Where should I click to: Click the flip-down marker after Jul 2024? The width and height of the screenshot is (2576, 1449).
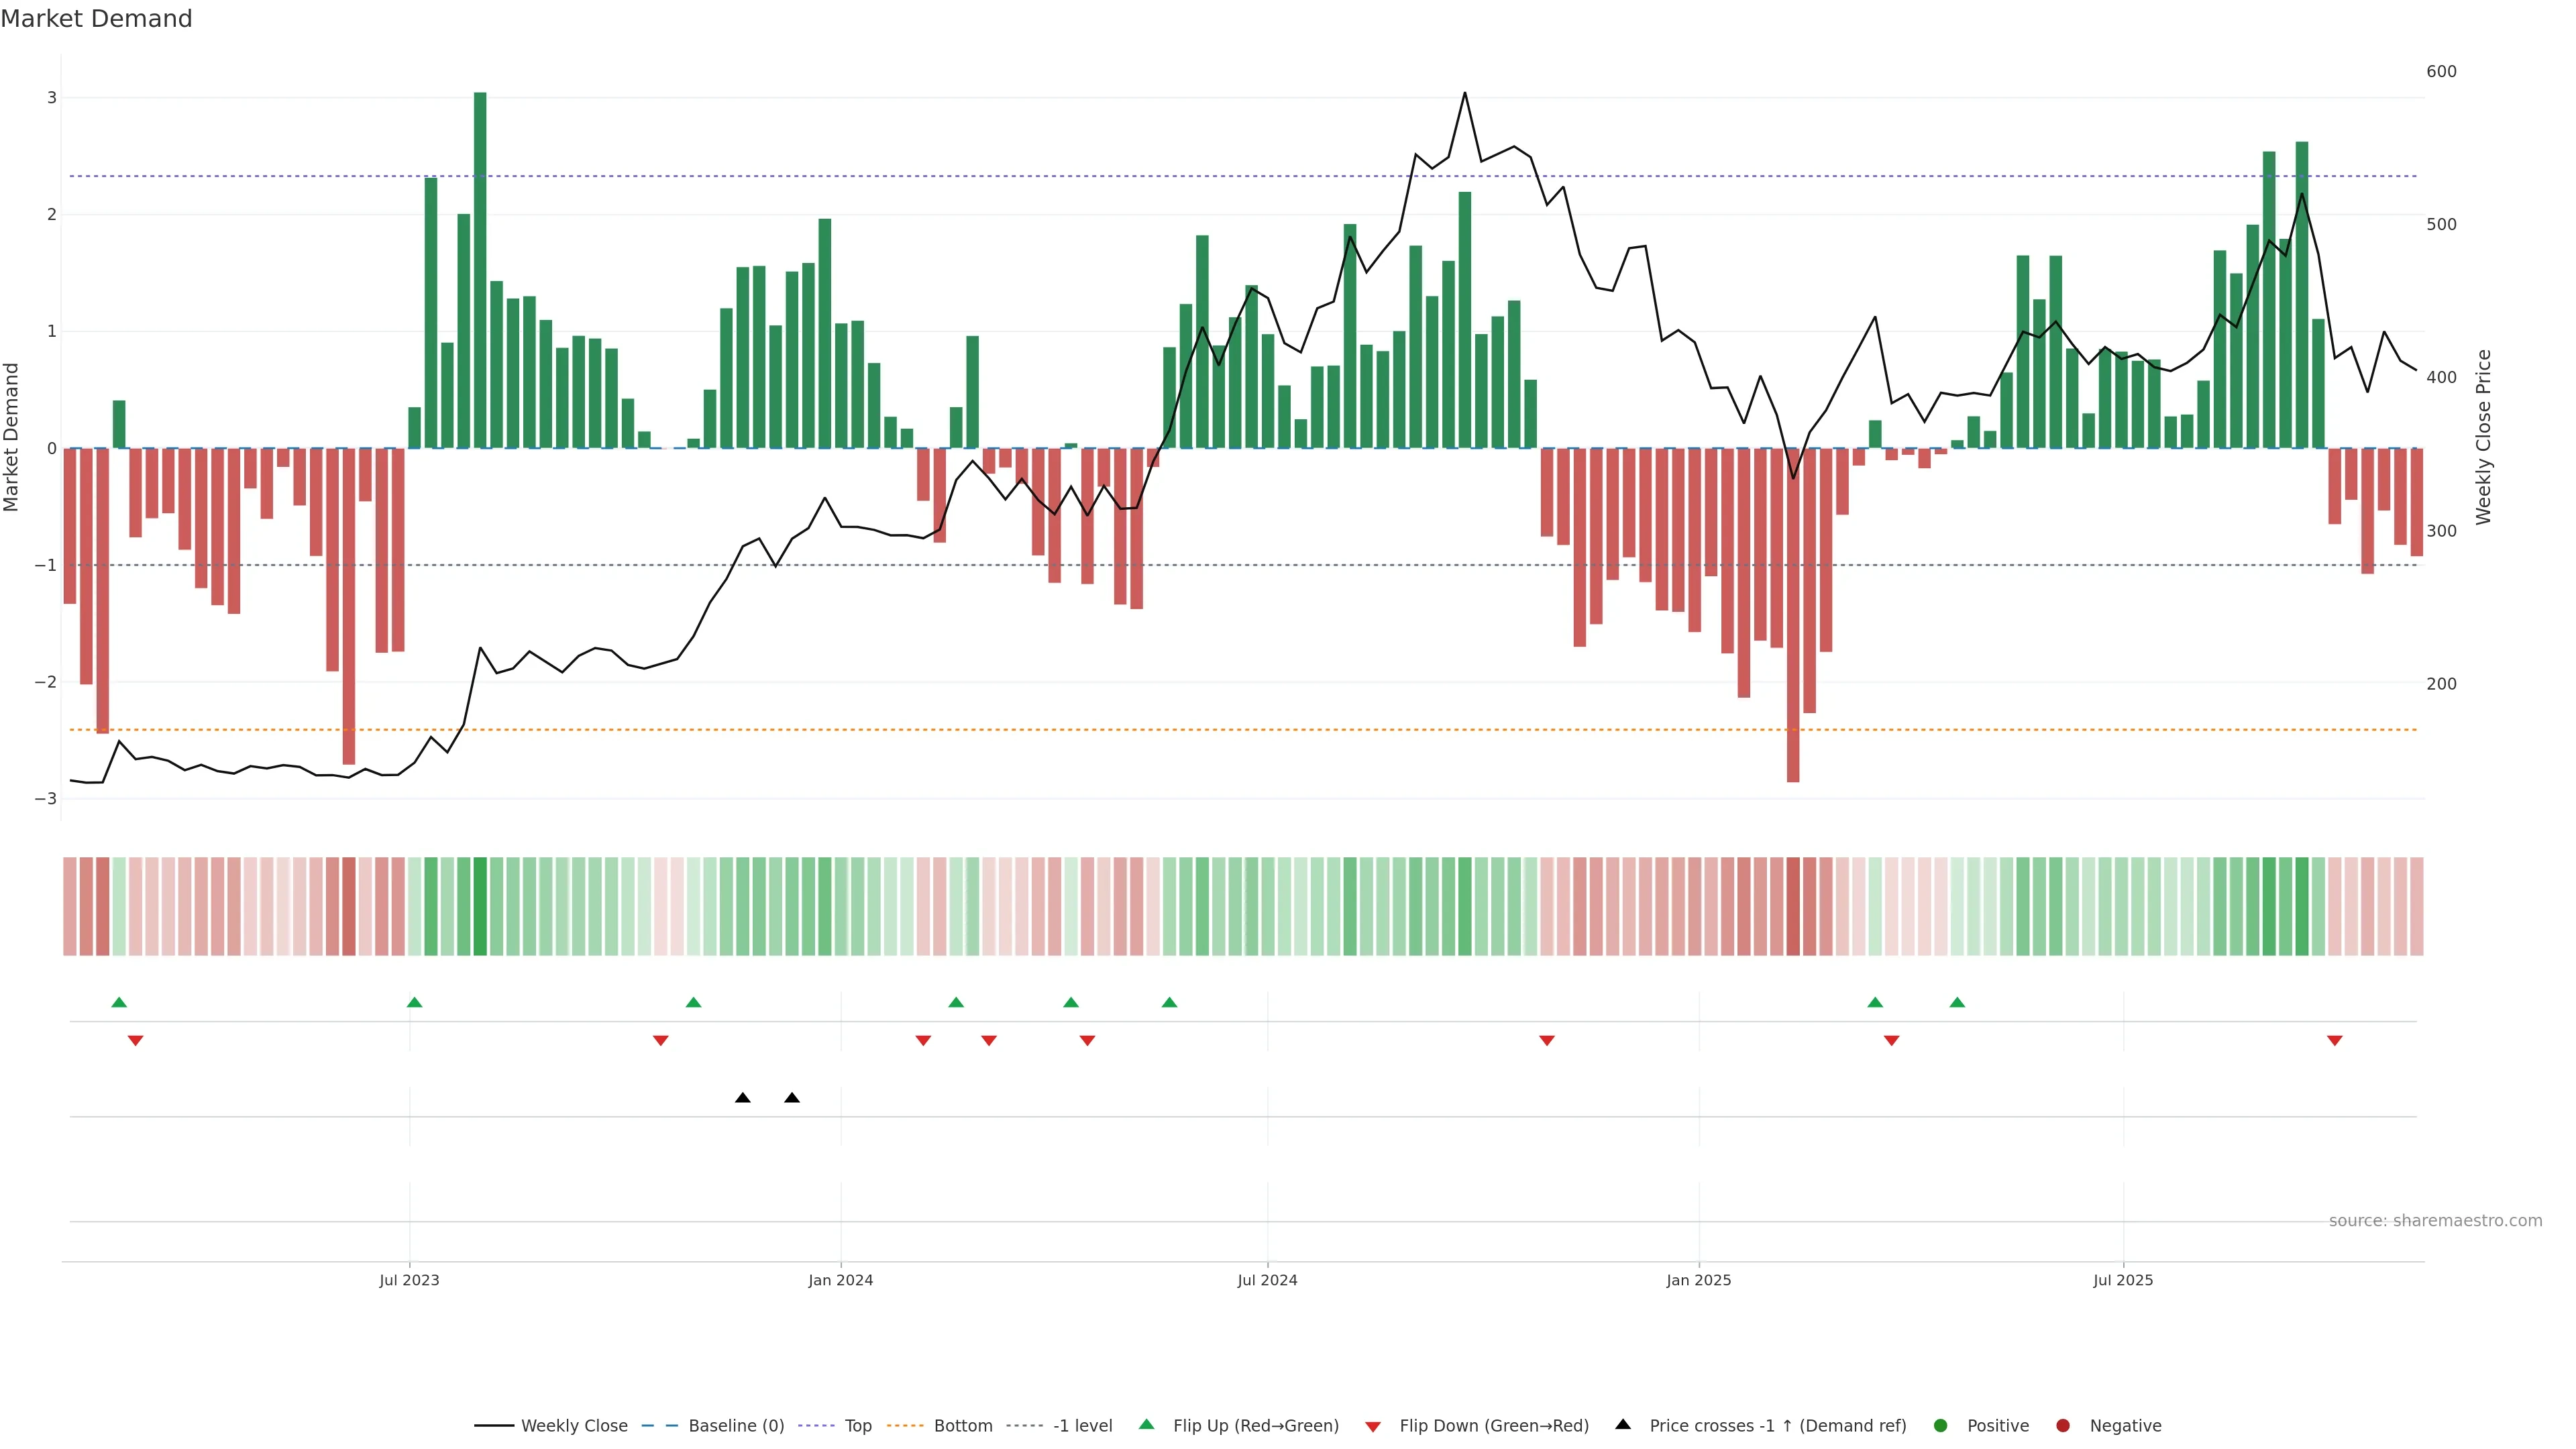[1547, 1041]
